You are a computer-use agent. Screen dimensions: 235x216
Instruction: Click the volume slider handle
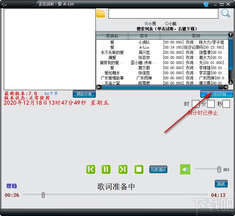(219, 169)
